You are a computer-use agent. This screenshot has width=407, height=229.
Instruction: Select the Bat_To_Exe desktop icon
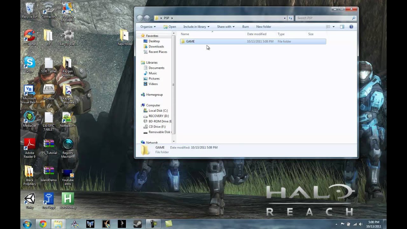point(68,38)
